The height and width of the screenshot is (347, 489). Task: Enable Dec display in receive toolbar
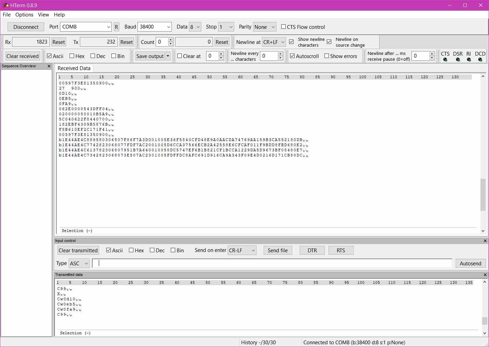click(93, 56)
